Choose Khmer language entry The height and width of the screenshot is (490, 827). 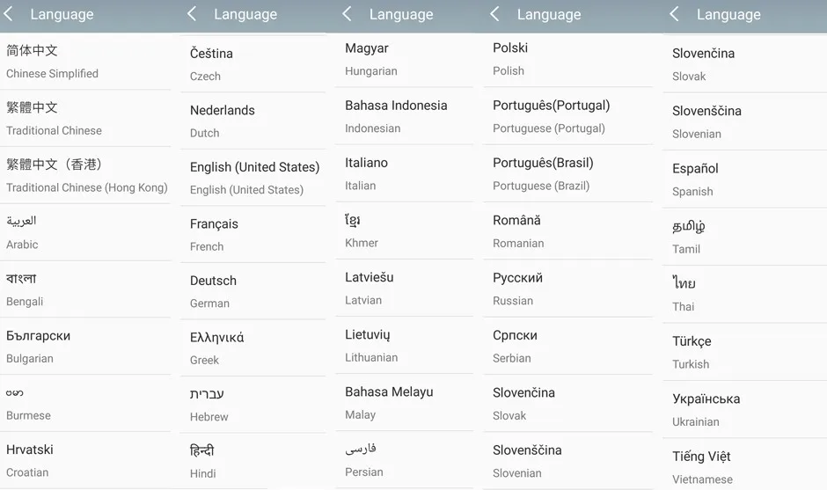point(404,230)
